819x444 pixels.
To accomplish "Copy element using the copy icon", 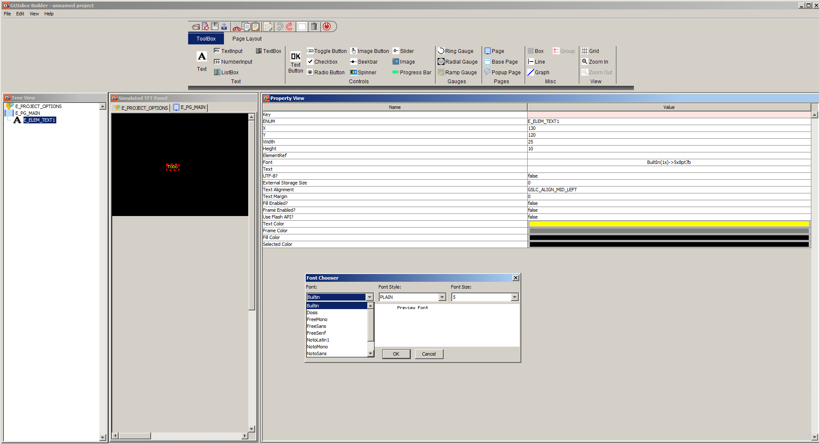I will pos(246,26).
